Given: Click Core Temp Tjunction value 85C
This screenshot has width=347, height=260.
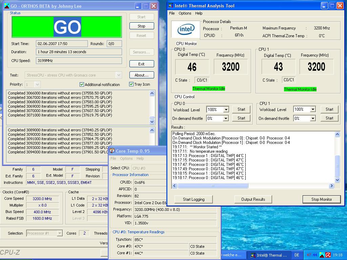Looking at the screenshot, I should click(x=175, y=239).
